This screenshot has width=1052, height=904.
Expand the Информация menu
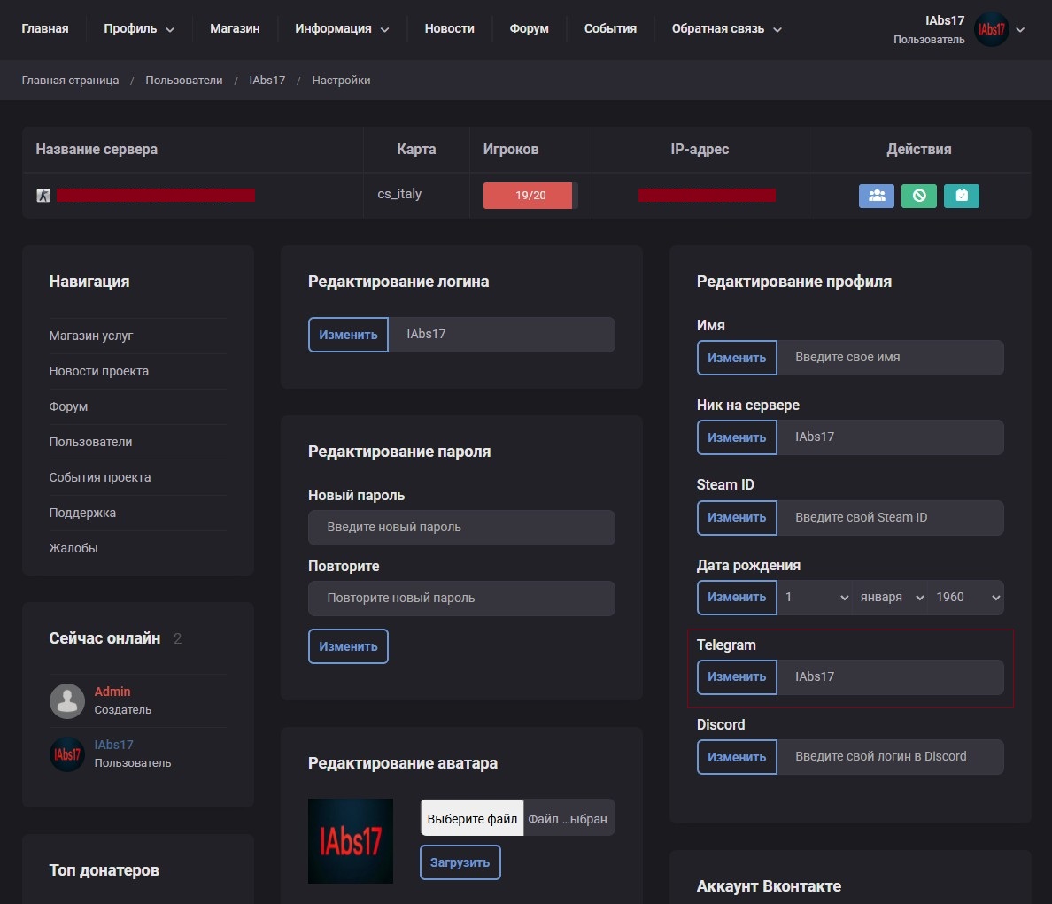342,29
